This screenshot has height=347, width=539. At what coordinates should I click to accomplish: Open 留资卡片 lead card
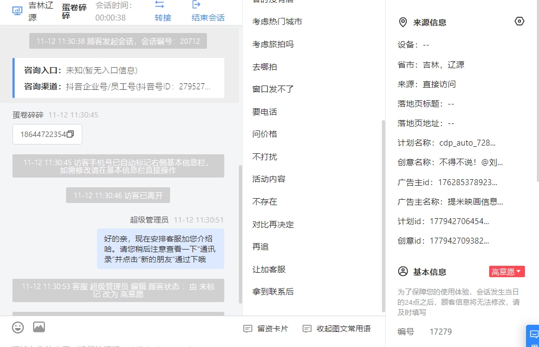click(265, 329)
